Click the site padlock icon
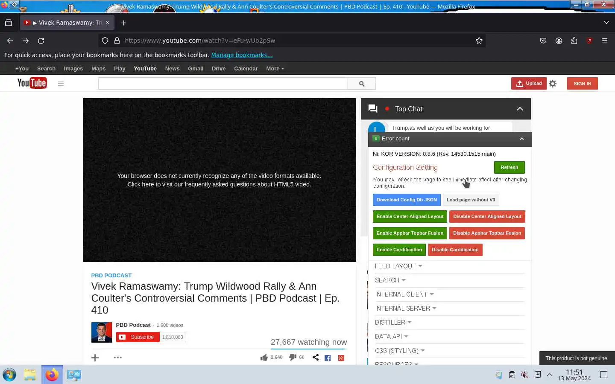The image size is (615, 384). (x=117, y=41)
